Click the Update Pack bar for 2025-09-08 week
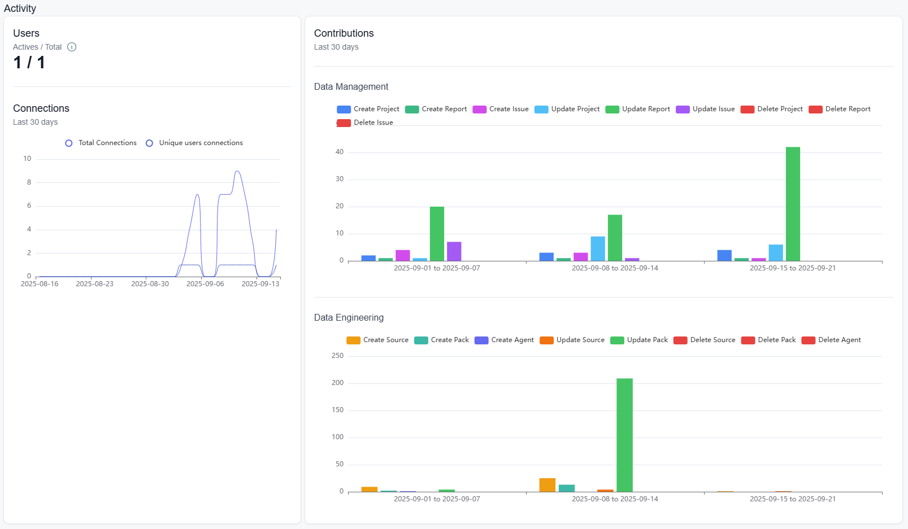Screen dimensions: 908x529 (x=624, y=435)
